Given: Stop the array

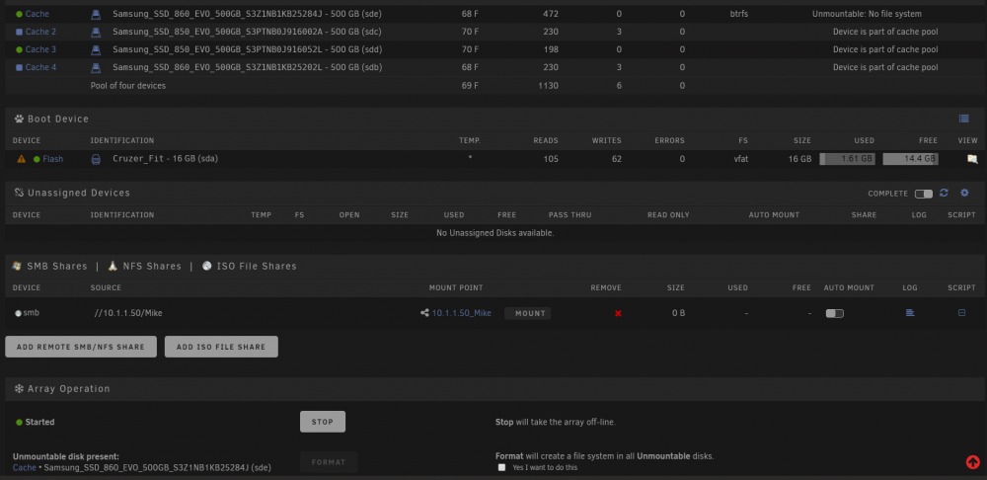Looking at the screenshot, I should 323,422.
